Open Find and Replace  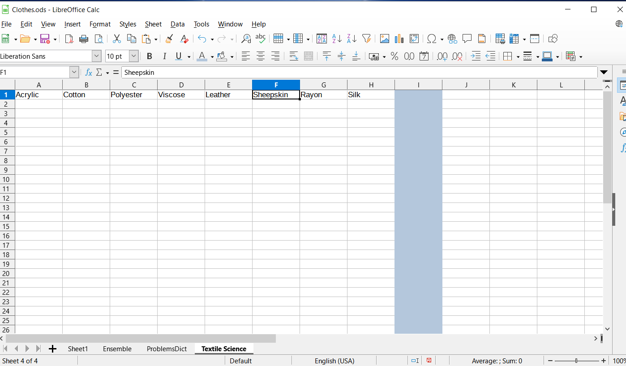coord(246,39)
